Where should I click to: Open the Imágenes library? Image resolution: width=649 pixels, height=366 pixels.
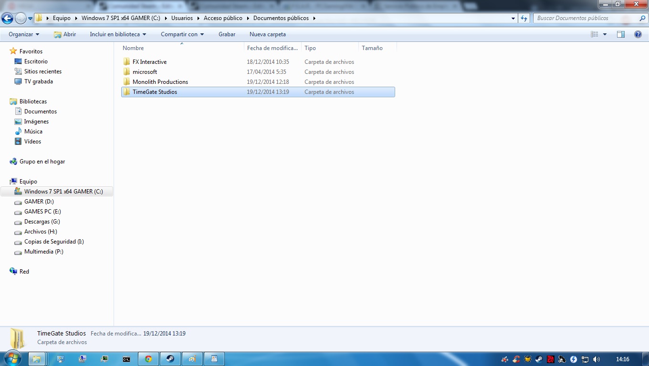(x=36, y=122)
